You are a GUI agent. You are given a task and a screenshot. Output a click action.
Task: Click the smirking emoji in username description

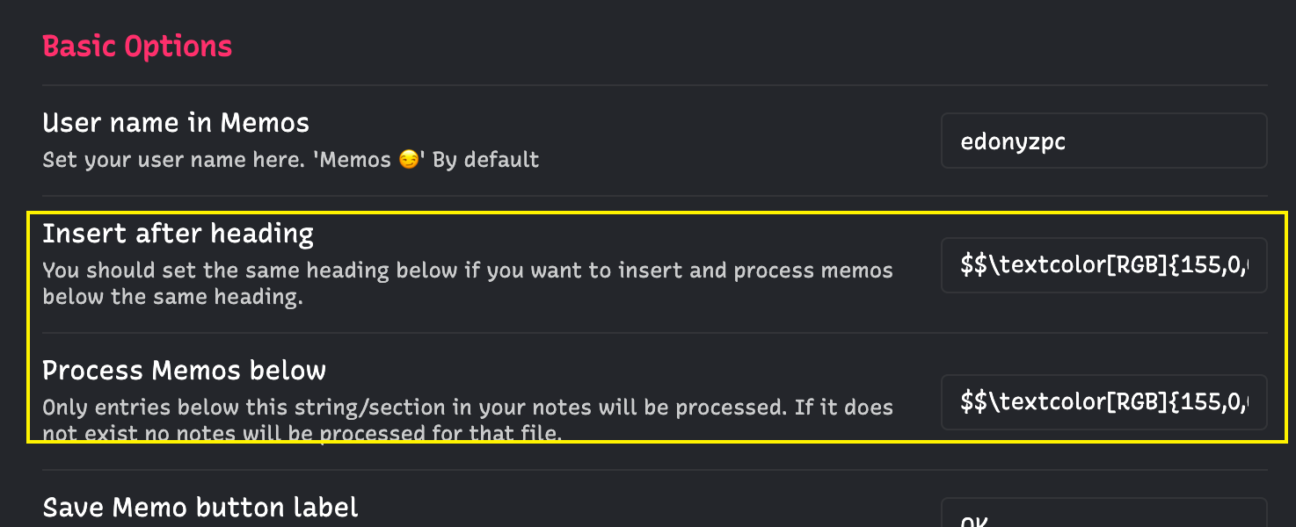(409, 160)
